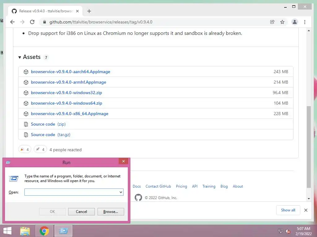Click the package icon beside windows32.zip
Viewport: 317px width, 237px height.
tap(26, 93)
